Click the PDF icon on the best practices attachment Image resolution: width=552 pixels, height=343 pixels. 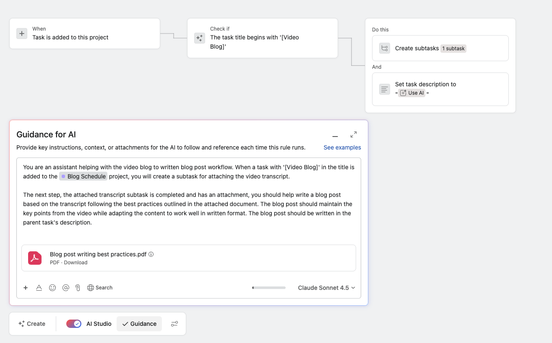pos(35,258)
